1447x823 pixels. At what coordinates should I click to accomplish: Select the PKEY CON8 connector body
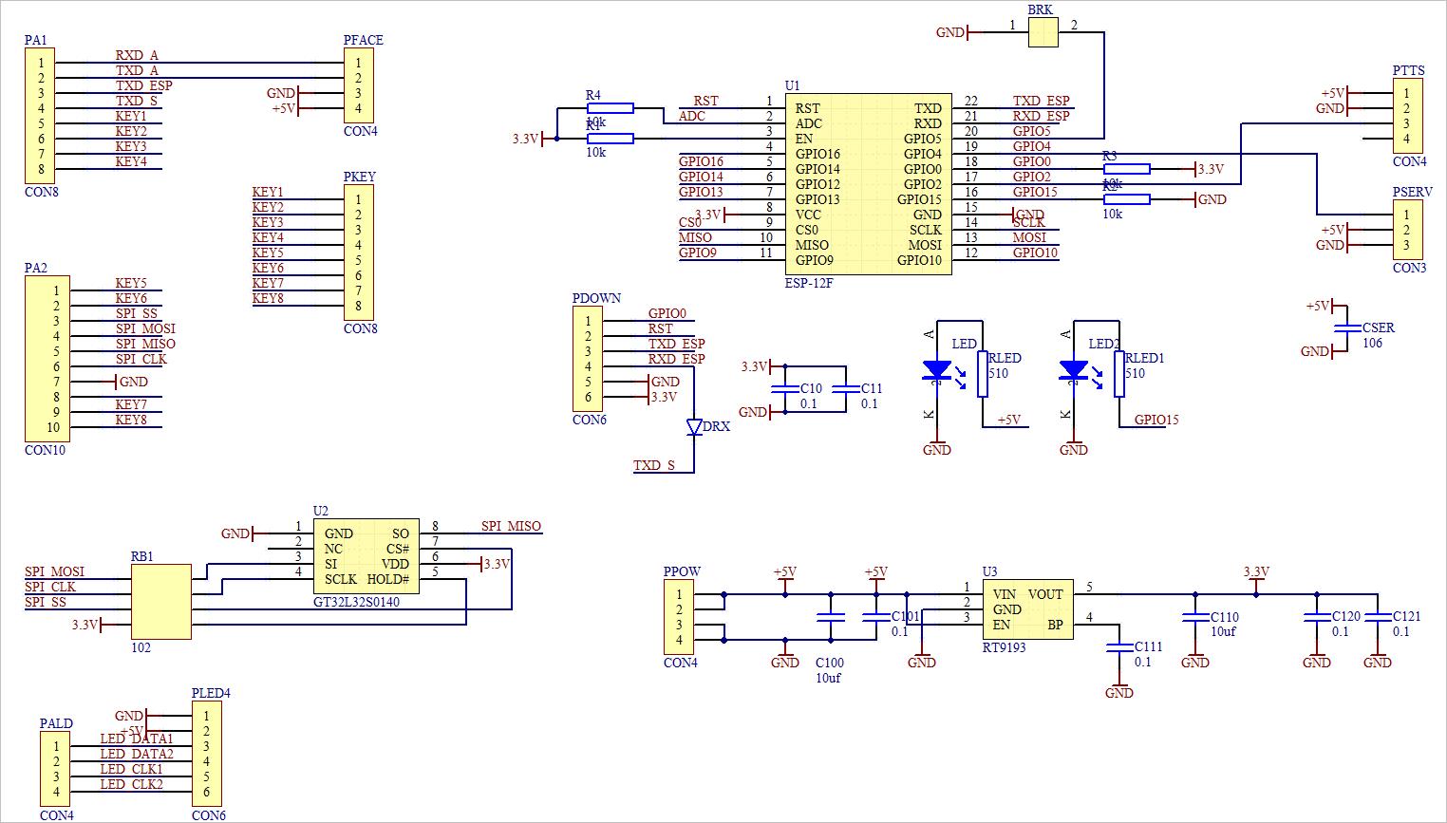(x=359, y=253)
